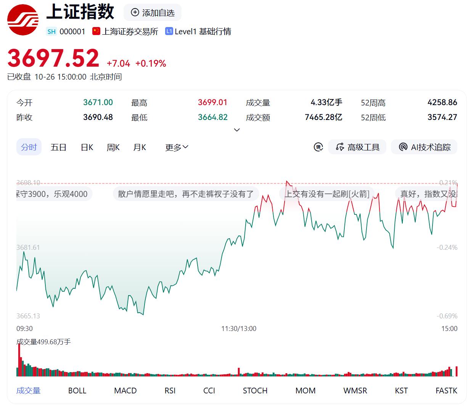Click the index code 000001
The image size is (476, 409).
click(x=72, y=32)
